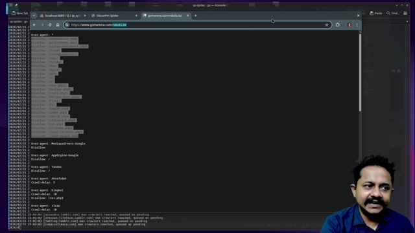Close the SiliconPin Spider tab
The image size is (415, 233).
(136, 16)
